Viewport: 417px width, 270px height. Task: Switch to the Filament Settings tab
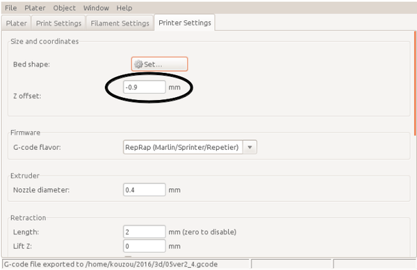[120, 23]
